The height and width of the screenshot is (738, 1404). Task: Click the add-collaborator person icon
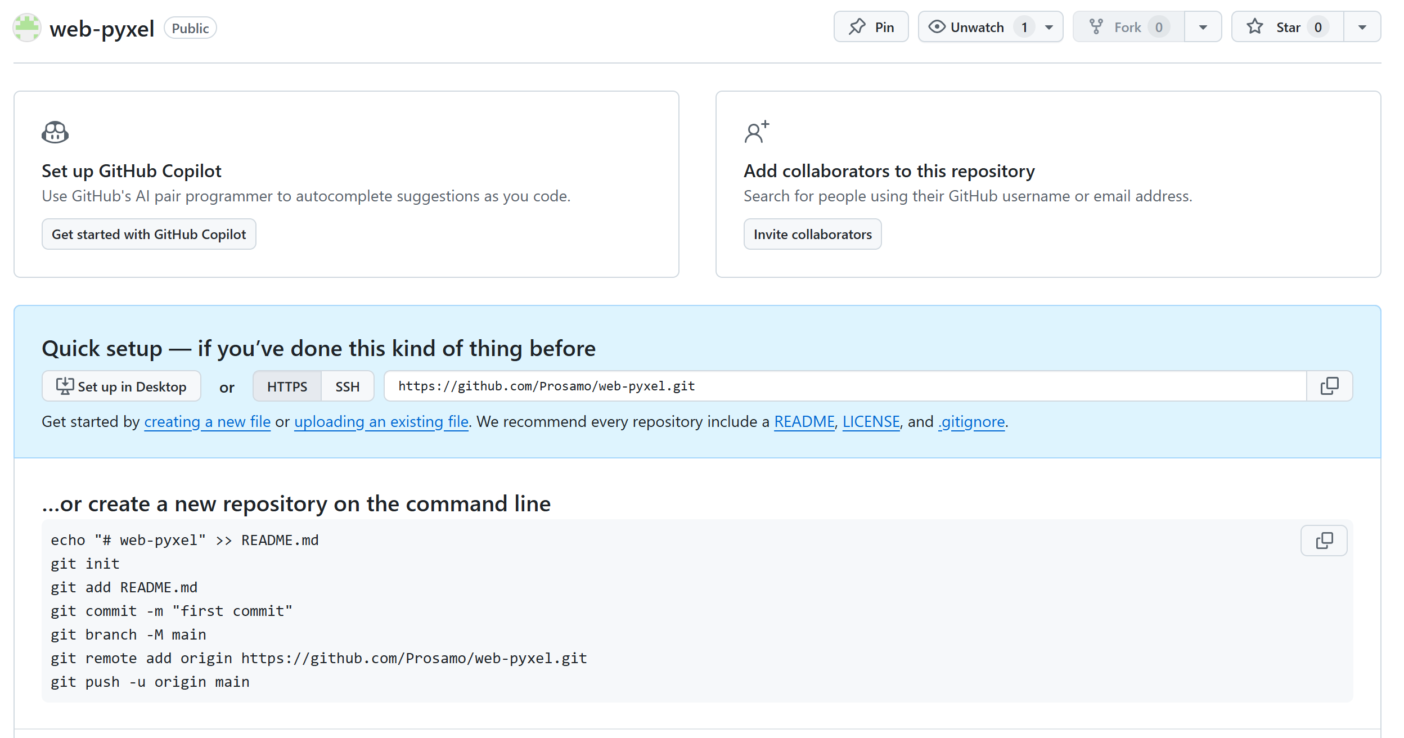point(756,132)
